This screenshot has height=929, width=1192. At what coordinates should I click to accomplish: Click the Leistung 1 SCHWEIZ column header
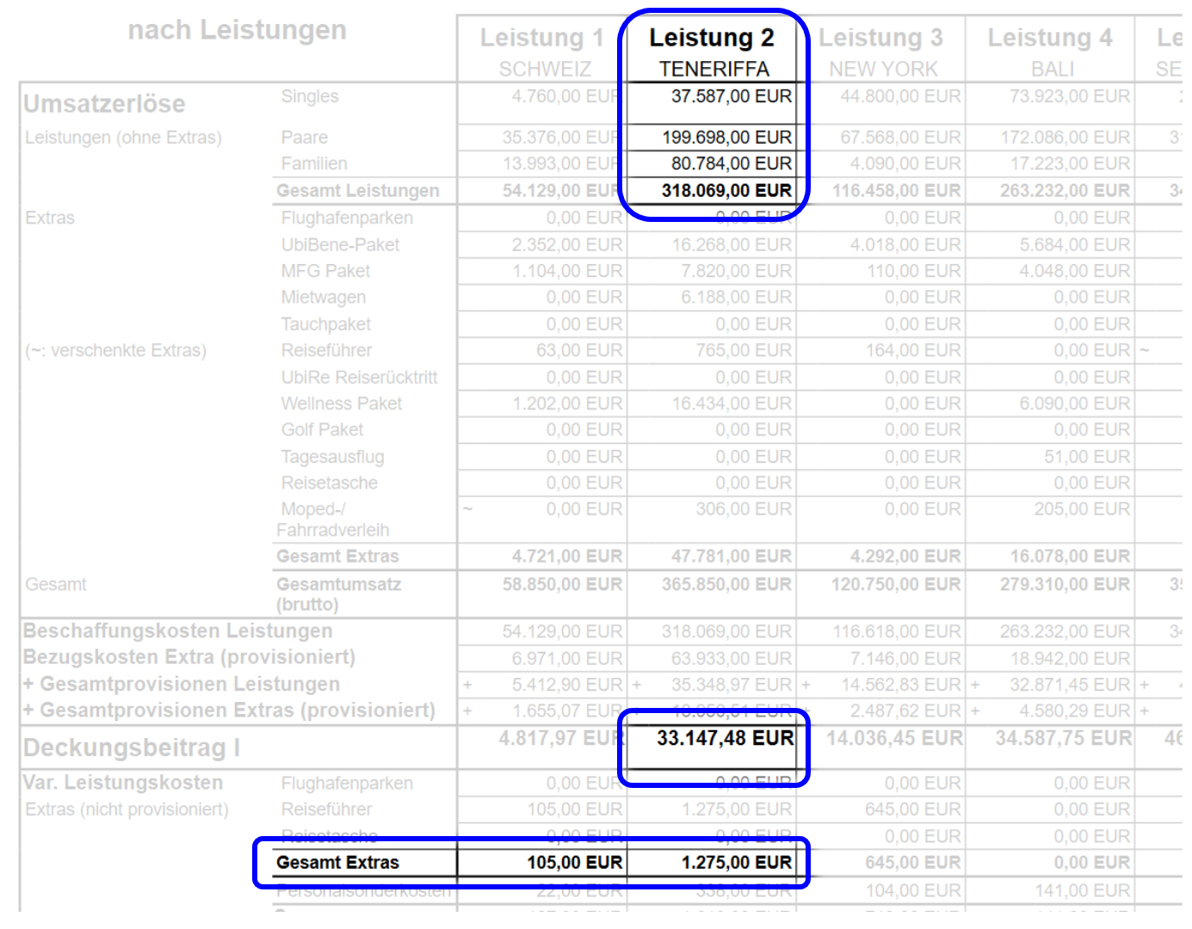[542, 51]
